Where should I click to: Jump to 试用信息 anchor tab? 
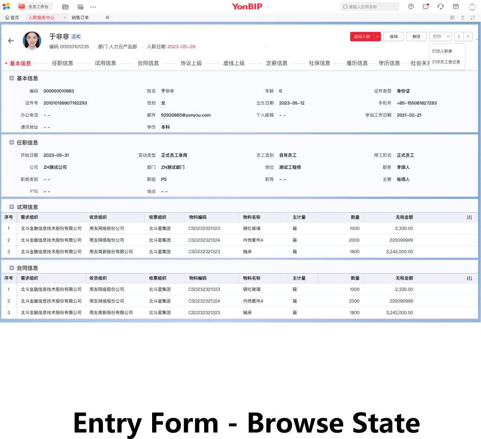[105, 63]
